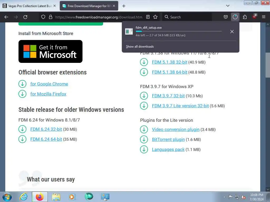Click scrollbar down arrow
The image size is (270, 202).
tap(268, 189)
